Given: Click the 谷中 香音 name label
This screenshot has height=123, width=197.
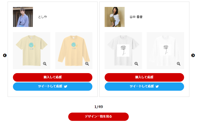Looking at the screenshot, I should [136, 17].
